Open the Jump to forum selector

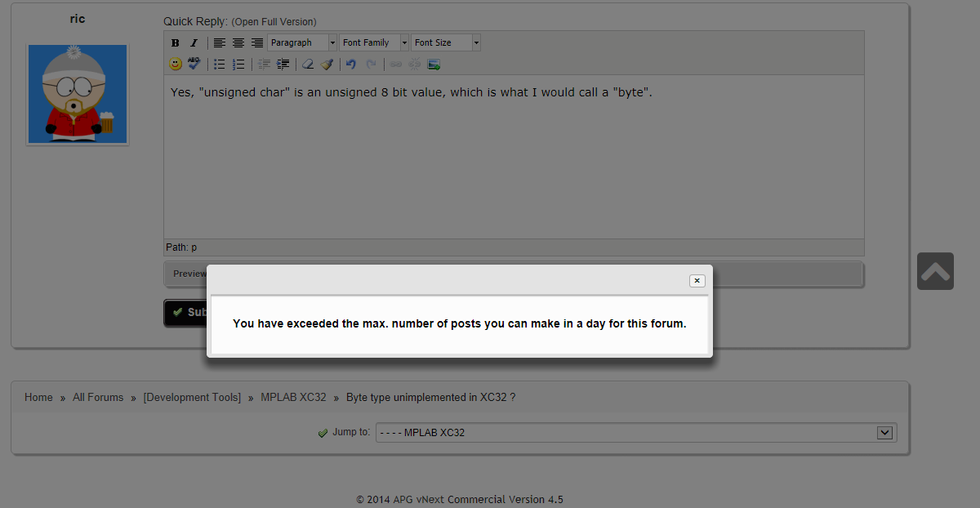point(635,433)
